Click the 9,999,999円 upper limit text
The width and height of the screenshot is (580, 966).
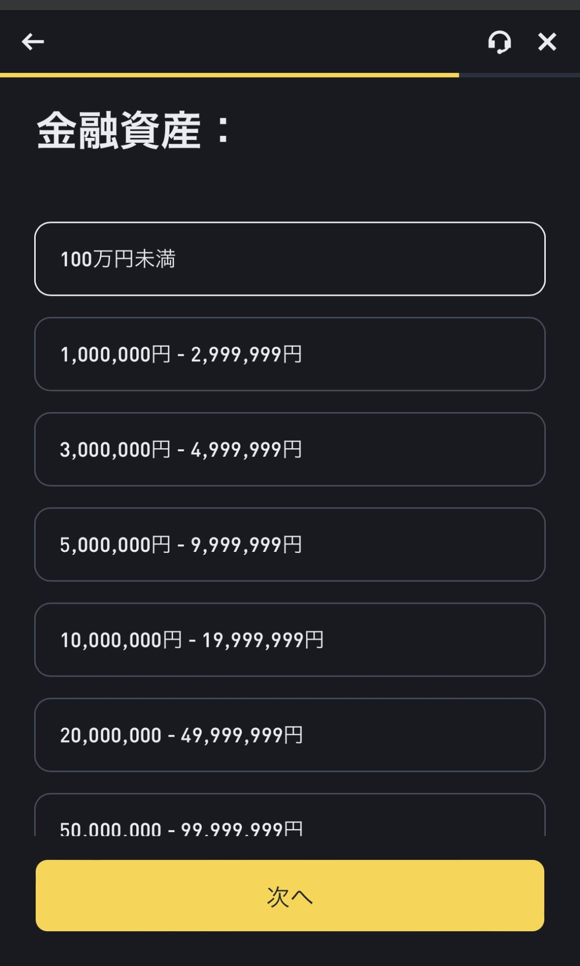click(x=246, y=544)
